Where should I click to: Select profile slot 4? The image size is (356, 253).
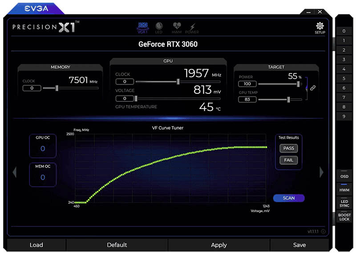point(344,69)
